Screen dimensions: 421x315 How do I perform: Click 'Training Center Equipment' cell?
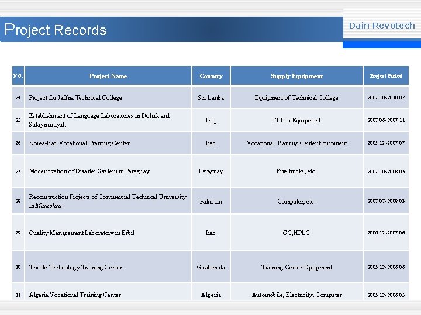[296, 267]
